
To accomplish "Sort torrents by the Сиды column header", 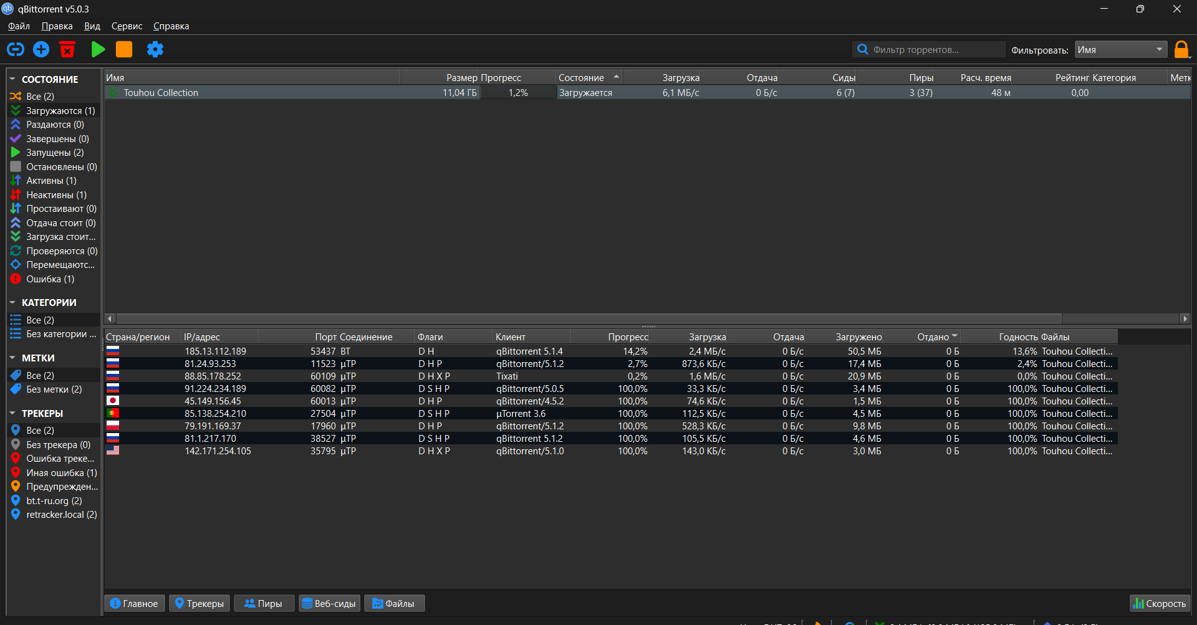I will point(817,77).
